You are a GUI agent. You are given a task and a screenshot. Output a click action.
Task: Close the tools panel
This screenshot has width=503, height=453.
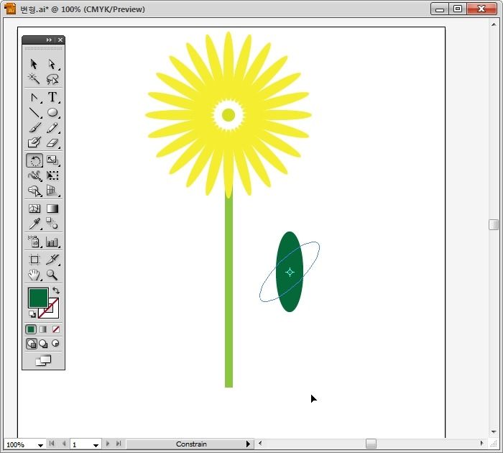click(x=60, y=40)
